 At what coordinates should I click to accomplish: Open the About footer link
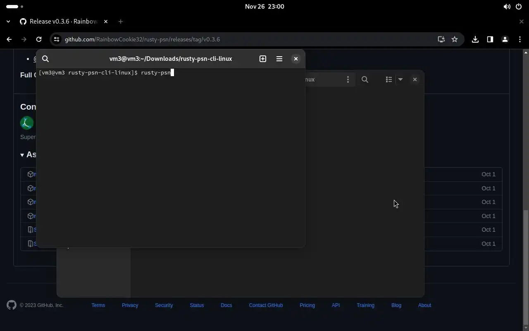[424, 305]
